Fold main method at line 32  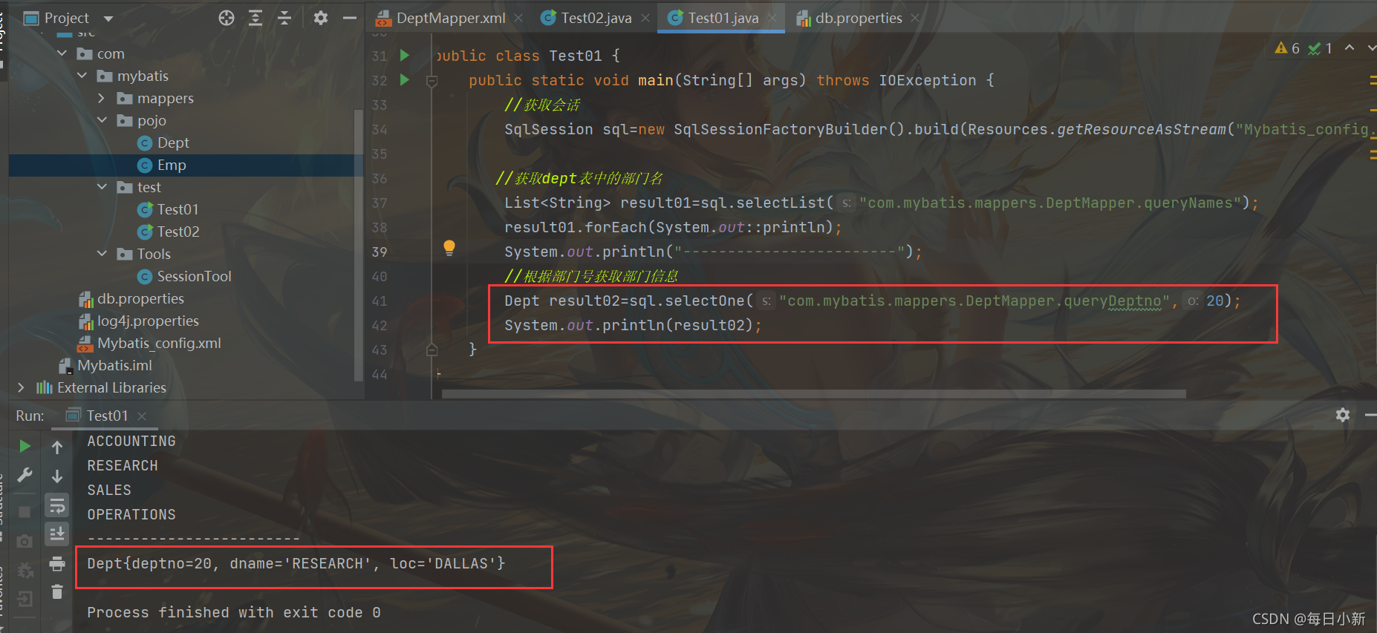[432, 80]
